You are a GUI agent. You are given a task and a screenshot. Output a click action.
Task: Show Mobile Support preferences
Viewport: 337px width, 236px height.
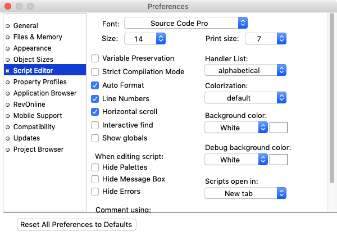pyautogui.click(x=38, y=116)
